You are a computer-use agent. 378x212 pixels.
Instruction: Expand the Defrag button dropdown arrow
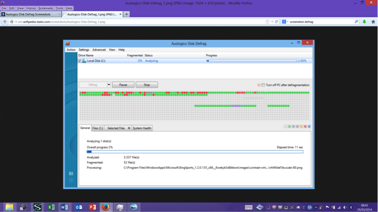[109, 85]
